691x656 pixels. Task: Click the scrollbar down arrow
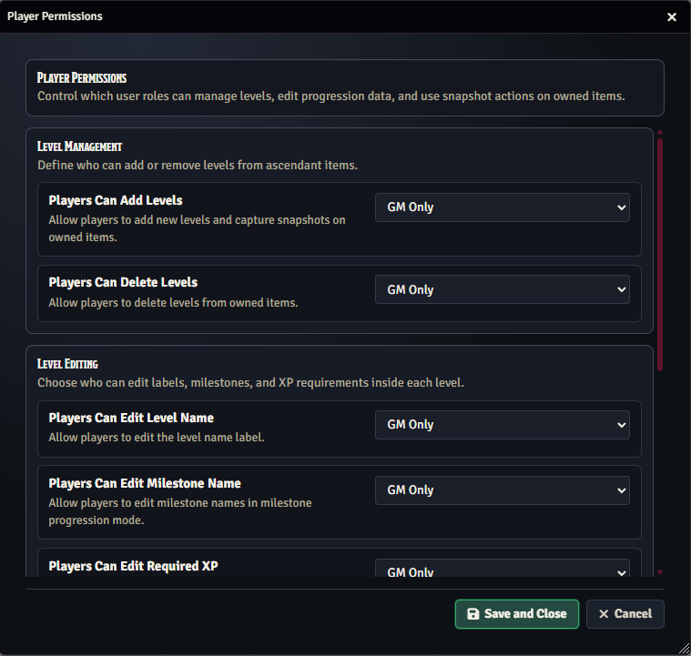tap(660, 572)
